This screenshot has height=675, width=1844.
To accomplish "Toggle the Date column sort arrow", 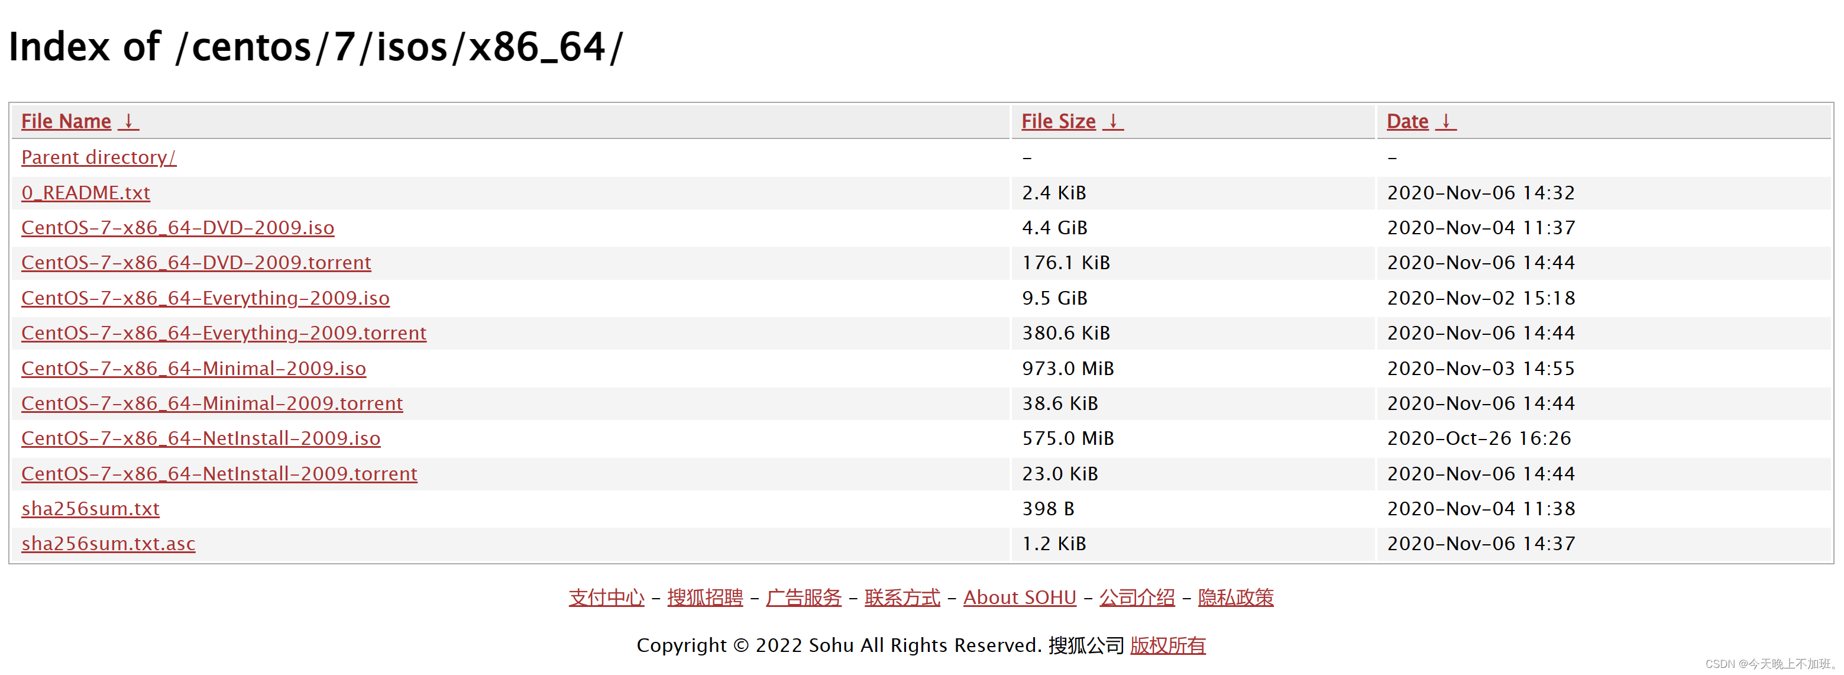I will (x=1447, y=123).
